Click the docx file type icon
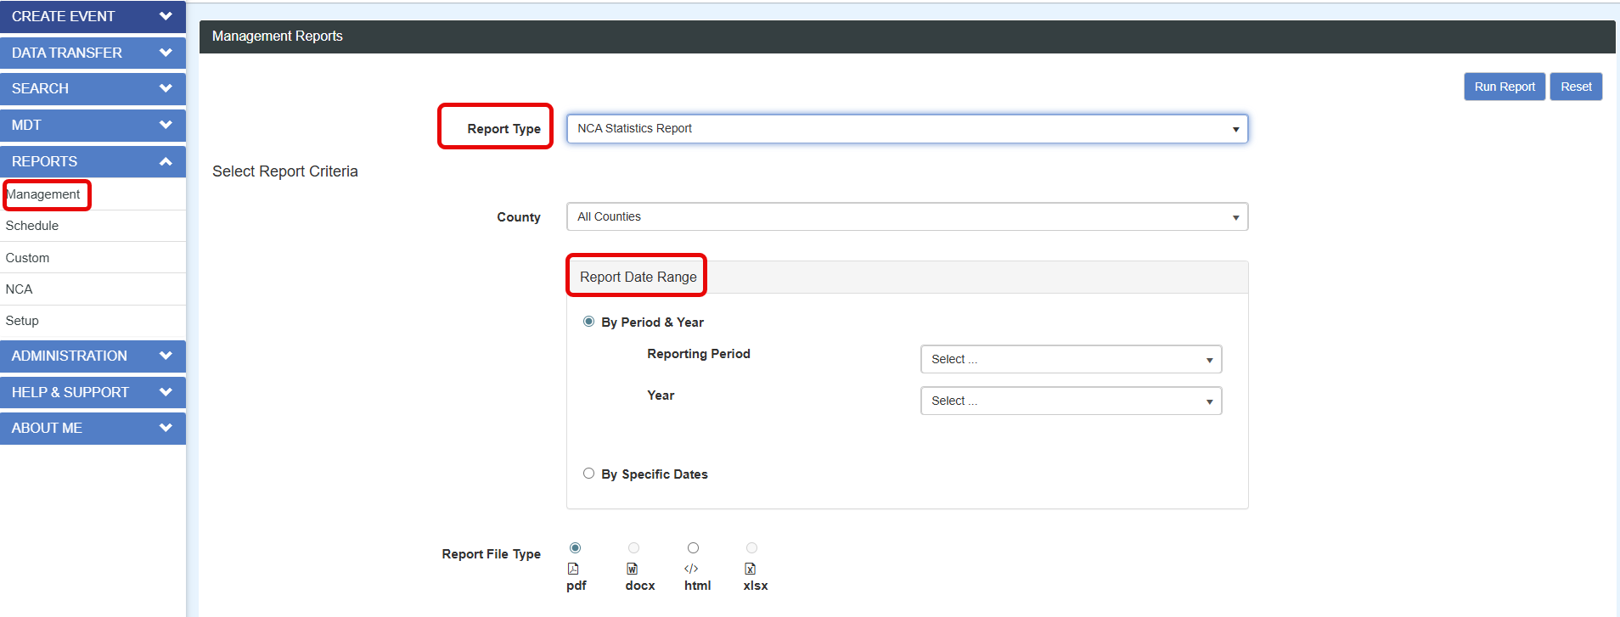 coord(632,569)
